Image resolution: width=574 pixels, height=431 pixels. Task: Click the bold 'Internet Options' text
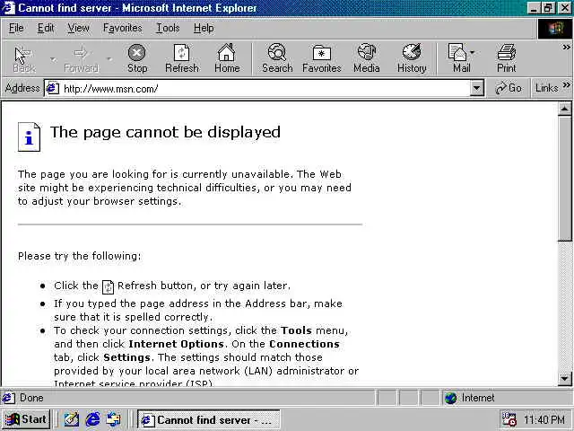pyautogui.click(x=176, y=344)
